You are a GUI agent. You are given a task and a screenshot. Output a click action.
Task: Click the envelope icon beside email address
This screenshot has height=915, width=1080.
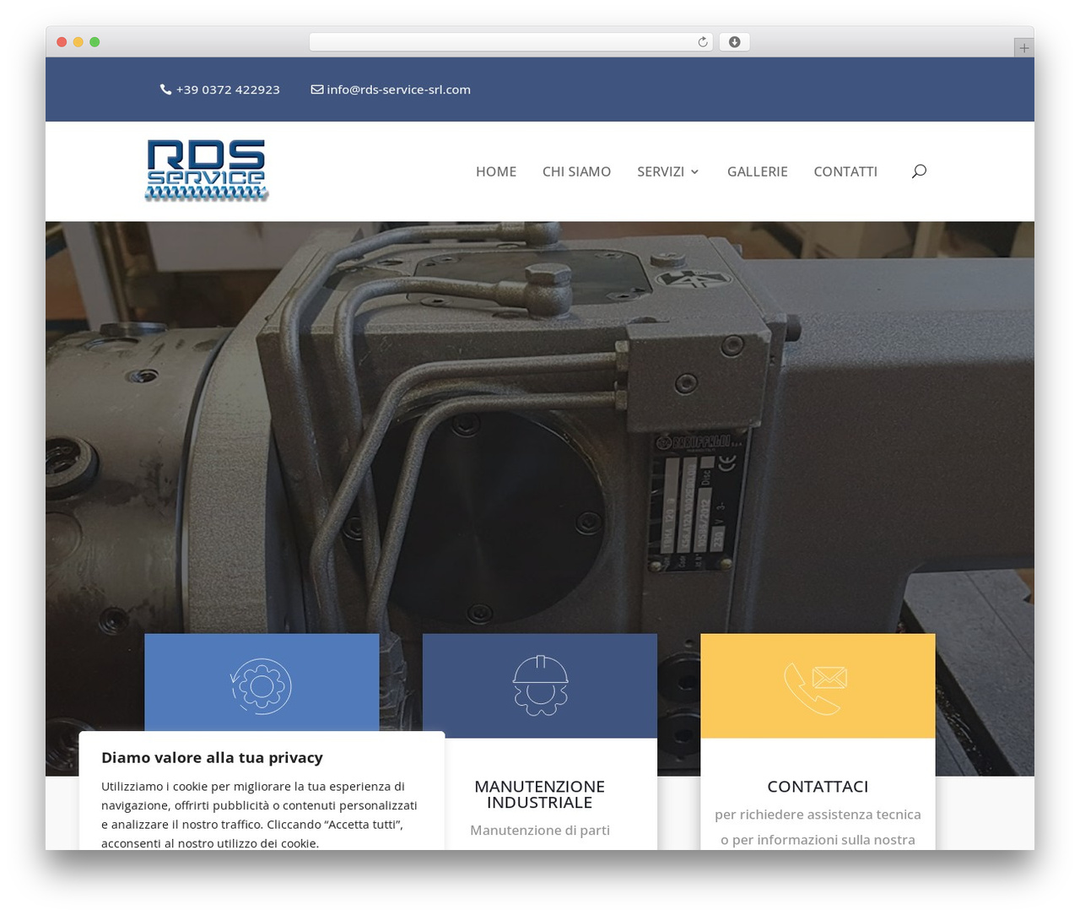click(317, 89)
